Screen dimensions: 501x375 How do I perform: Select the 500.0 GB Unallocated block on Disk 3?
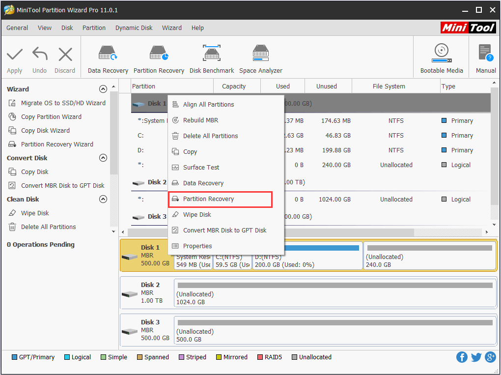(x=335, y=331)
